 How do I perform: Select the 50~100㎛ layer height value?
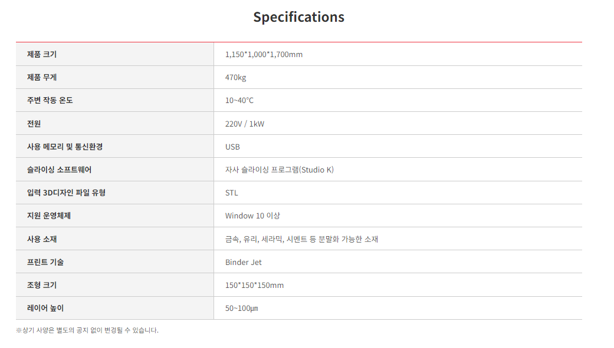point(241,308)
